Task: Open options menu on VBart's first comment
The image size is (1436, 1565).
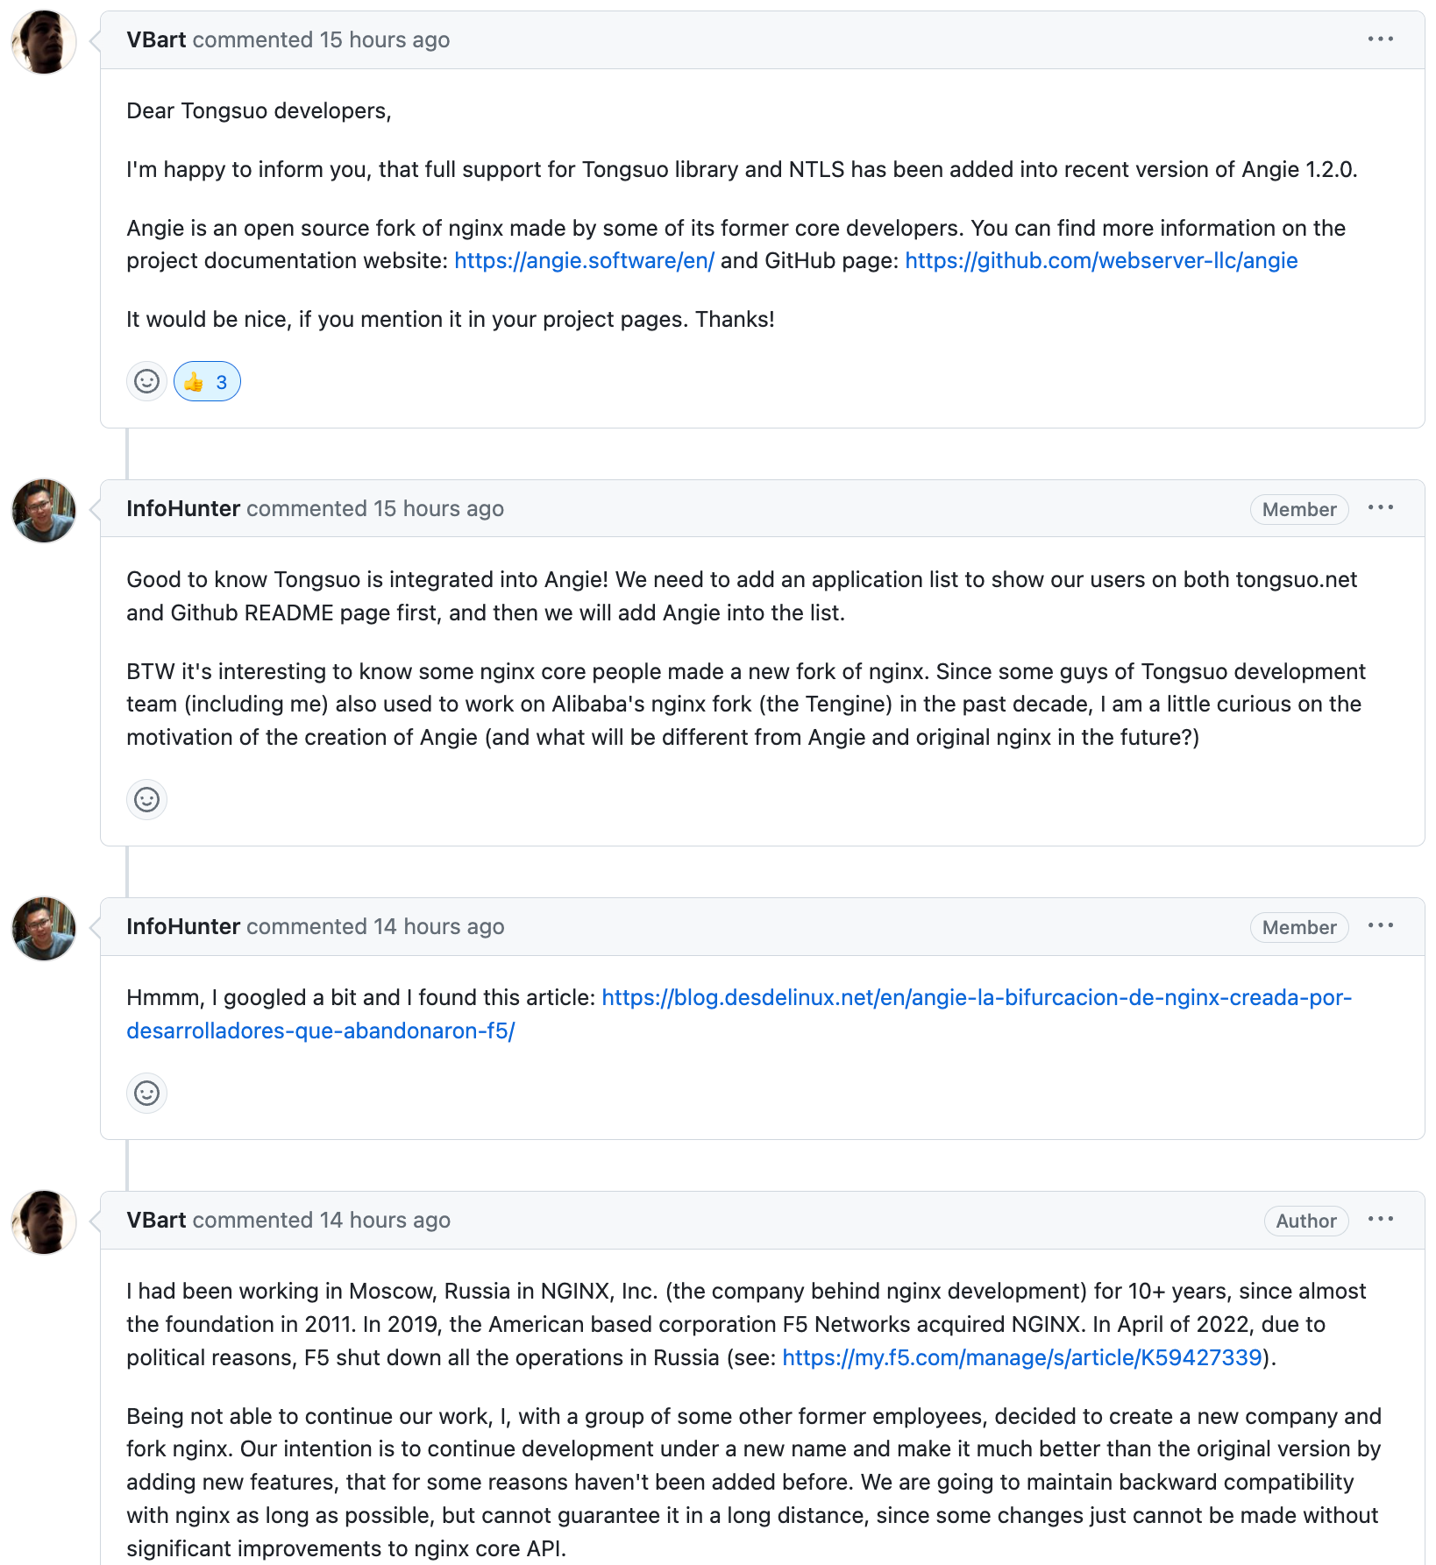Action: point(1380,39)
